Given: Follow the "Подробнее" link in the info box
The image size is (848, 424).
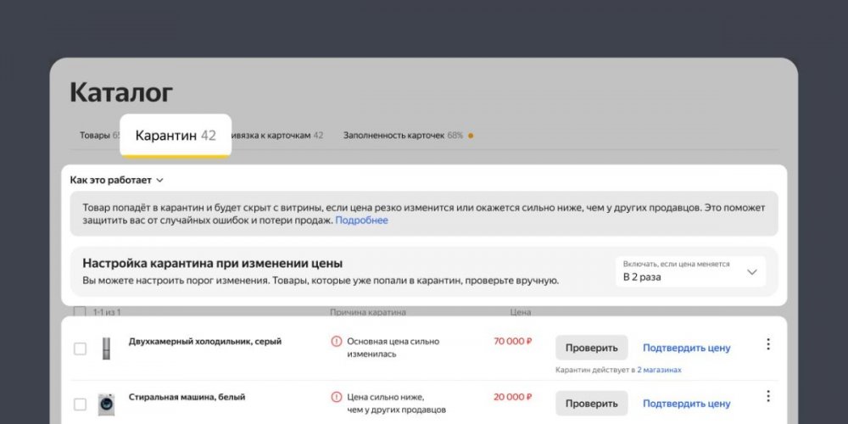Looking at the screenshot, I should (361, 220).
